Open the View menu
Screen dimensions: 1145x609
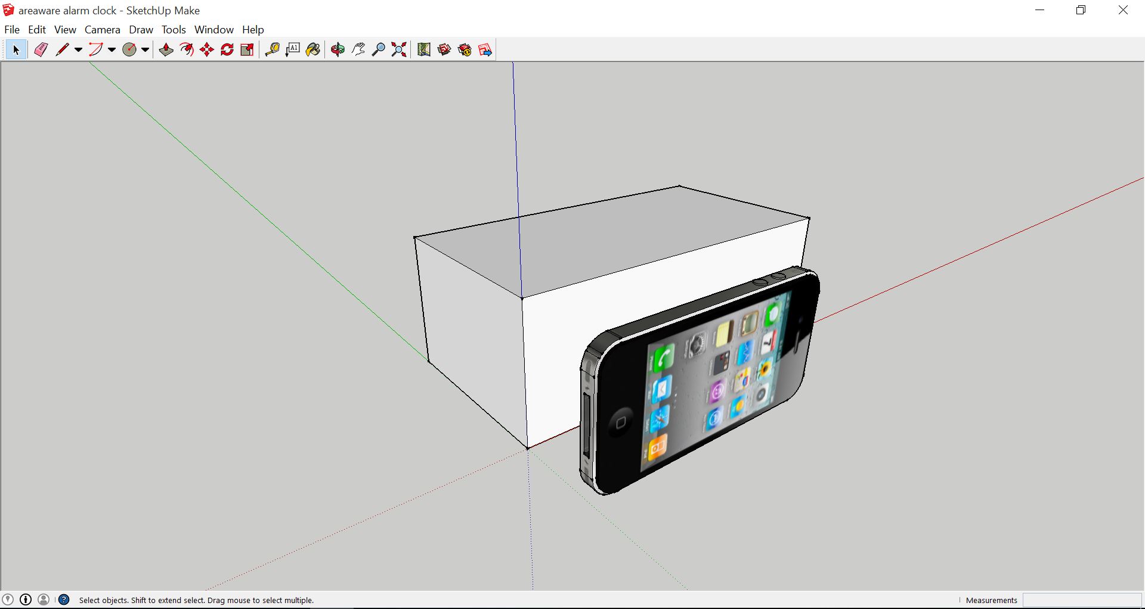65,30
